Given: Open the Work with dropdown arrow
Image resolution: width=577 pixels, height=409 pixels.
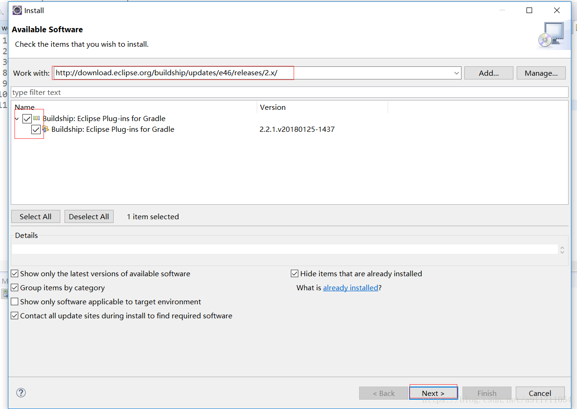Looking at the screenshot, I should (x=456, y=73).
